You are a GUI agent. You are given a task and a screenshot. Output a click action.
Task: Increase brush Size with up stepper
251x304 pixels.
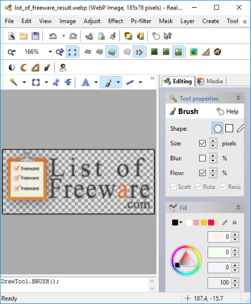click(213, 141)
